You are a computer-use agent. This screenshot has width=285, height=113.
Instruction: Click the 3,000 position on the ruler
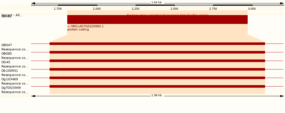(252, 9)
